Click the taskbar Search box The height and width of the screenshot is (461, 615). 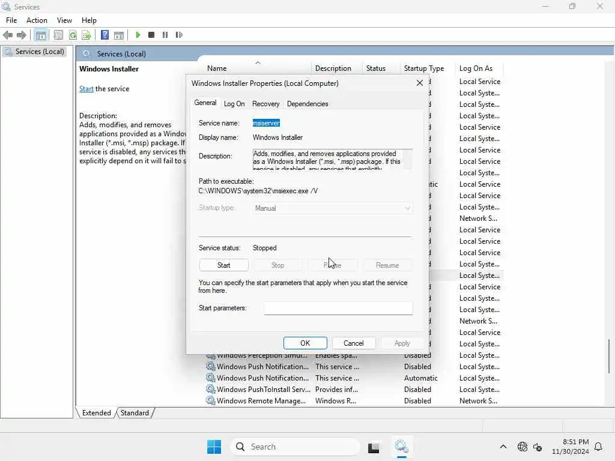tap(294, 447)
